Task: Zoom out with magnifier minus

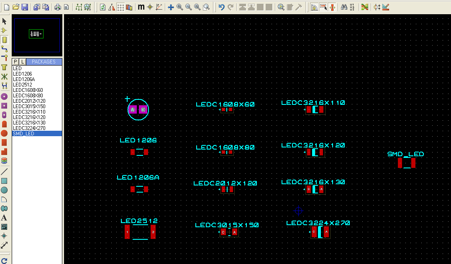Action: [188, 7]
